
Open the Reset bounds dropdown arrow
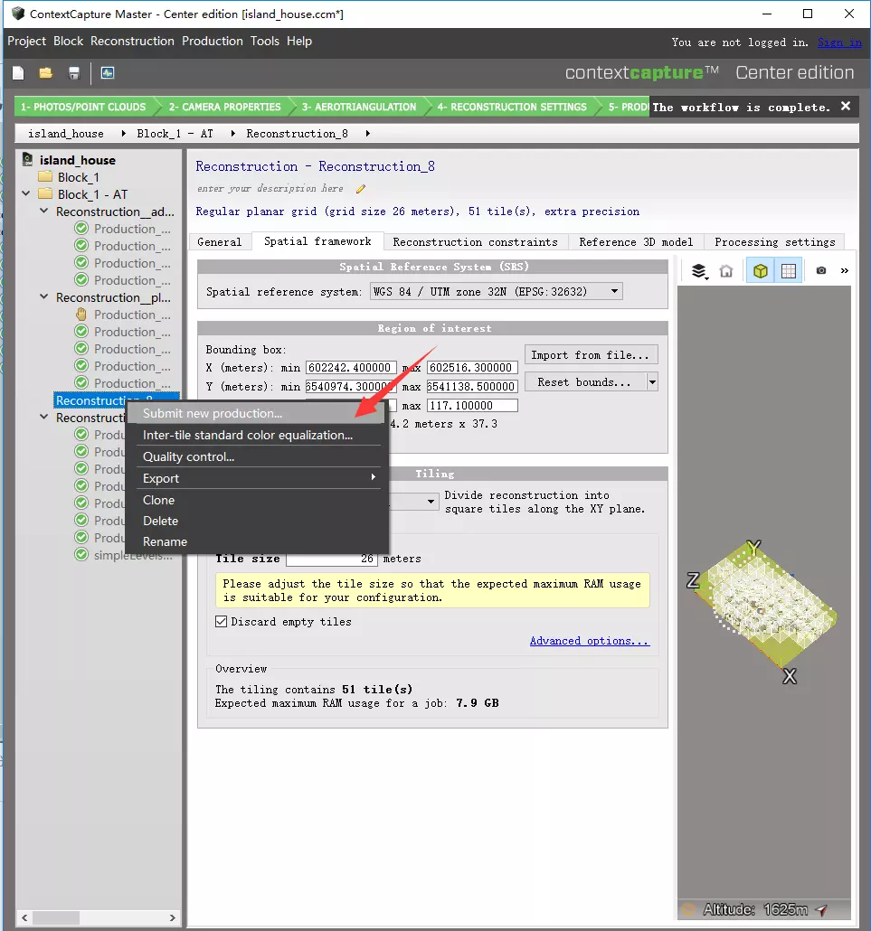pyautogui.click(x=652, y=382)
